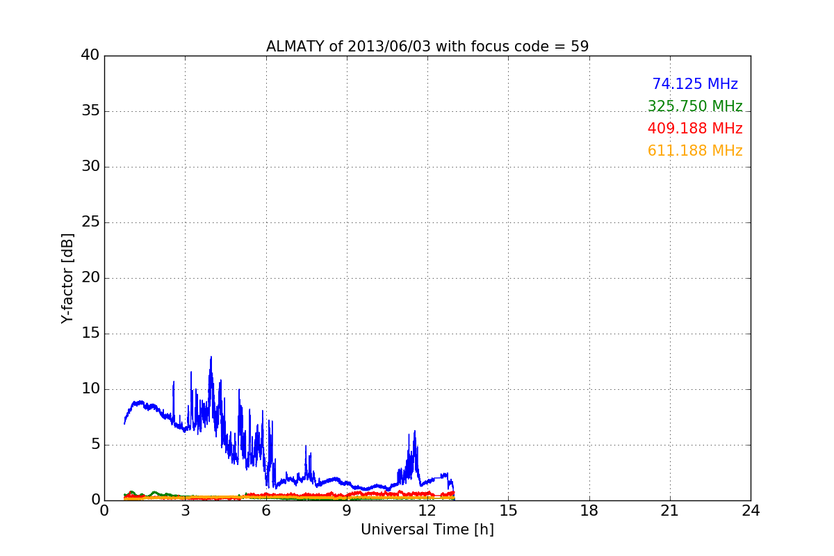The height and width of the screenshot is (556, 834).
Task: Click x-axis tick label 12
Action: coord(427,511)
